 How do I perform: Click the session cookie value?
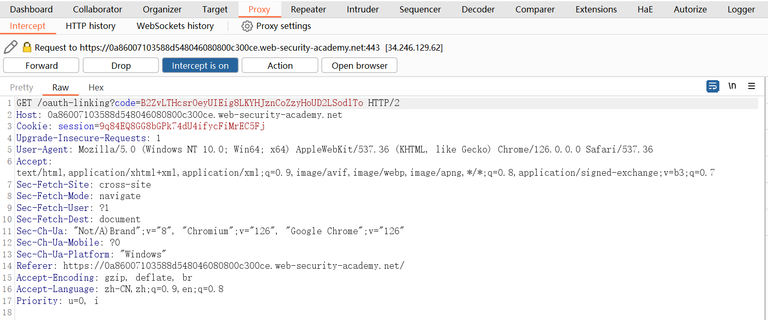(182, 126)
